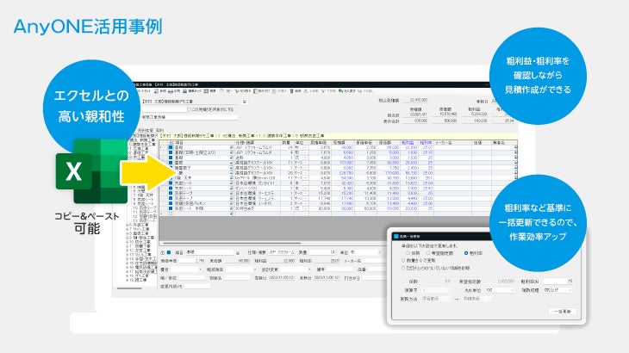Enable option to delete unchecked 明細 rows

coord(403,268)
